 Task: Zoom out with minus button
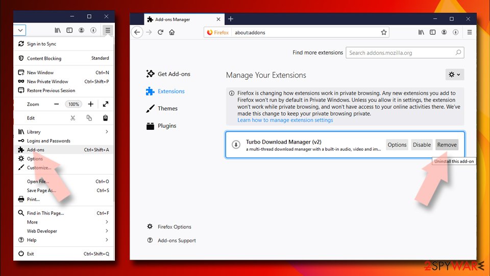click(56, 104)
